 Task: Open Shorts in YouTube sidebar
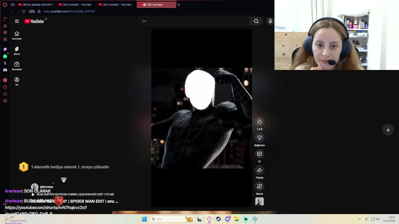coord(17,51)
